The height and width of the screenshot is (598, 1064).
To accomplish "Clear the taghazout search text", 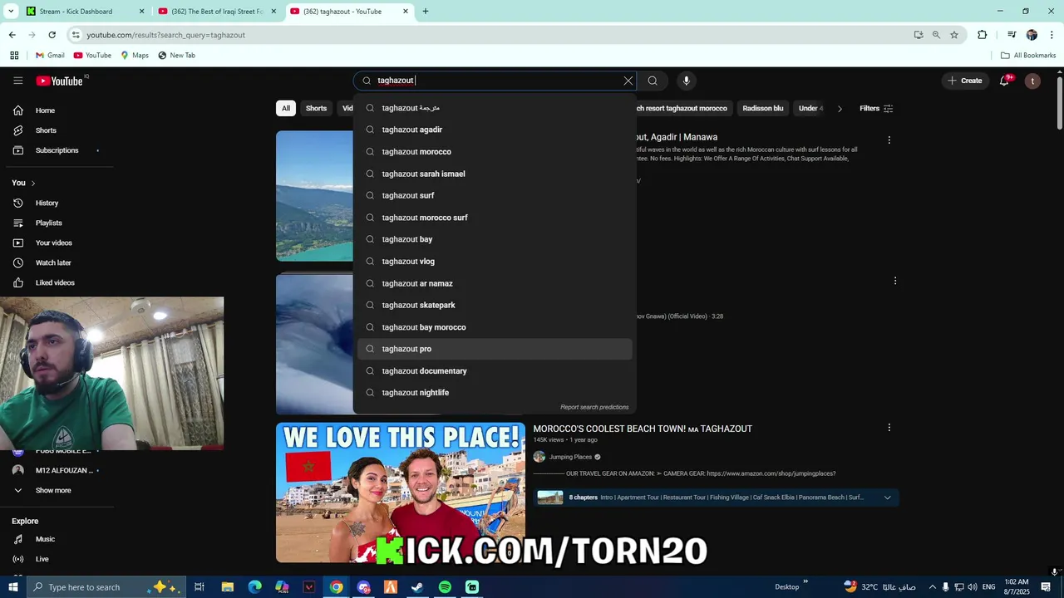I will [628, 81].
